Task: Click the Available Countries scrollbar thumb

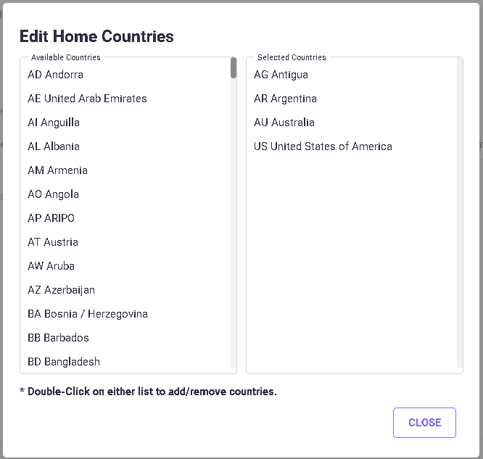Action: pos(234,67)
